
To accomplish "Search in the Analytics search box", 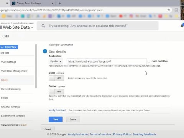I will [98, 26].
